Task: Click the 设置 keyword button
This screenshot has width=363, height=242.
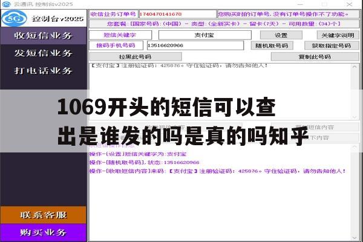Action: pyautogui.click(x=281, y=35)
